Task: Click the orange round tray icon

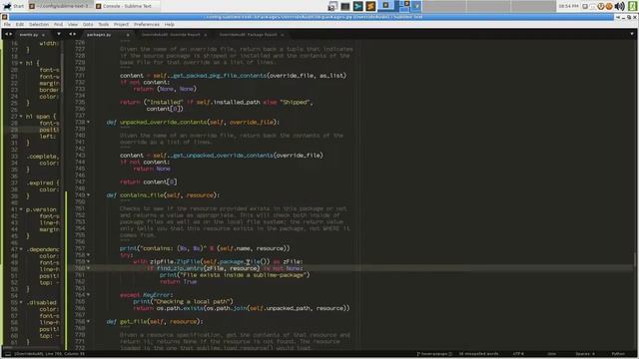Action: (609, 6)
